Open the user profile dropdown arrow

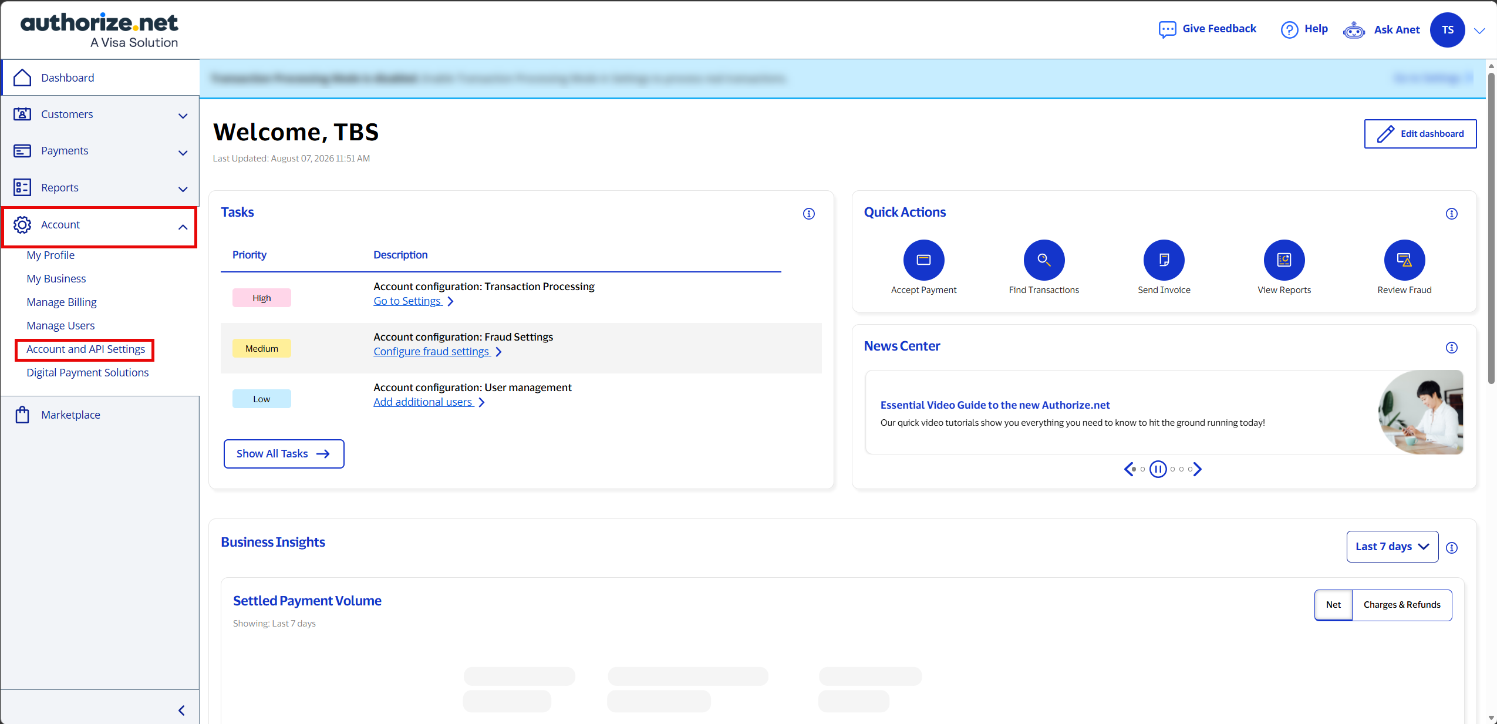pos(1479,31)
